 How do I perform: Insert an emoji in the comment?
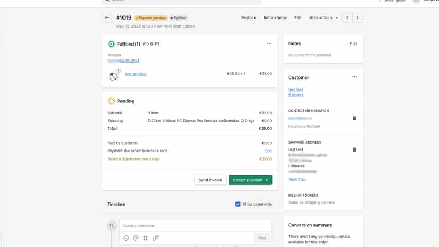(126, 238)
